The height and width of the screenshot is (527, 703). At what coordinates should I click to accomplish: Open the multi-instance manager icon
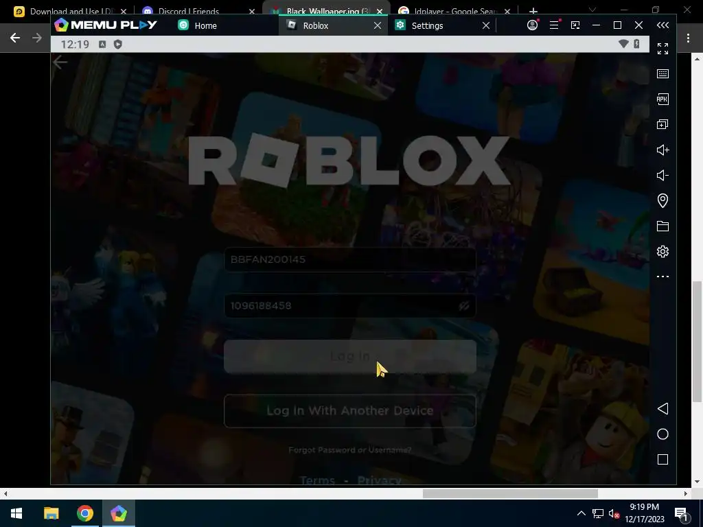click(x=662, y=124)
